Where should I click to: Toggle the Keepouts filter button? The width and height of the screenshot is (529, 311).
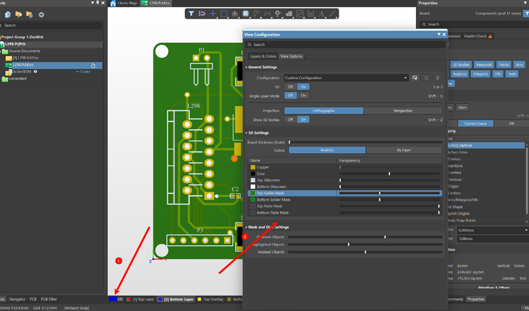tap(484, 65)
